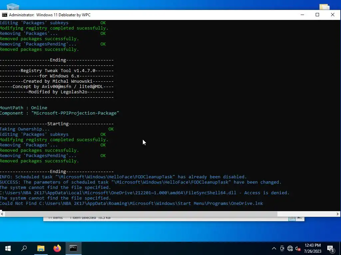Click the 'SUCCESS: The parameters' line
The height and width of the screenshot is (255, 341).
(x=141, y=182)
